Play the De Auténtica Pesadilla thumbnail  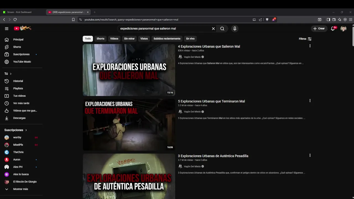tap(129, 176)
